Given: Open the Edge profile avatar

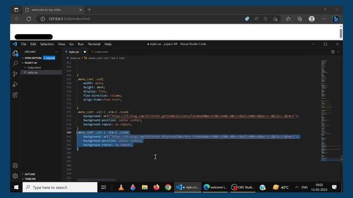Looking at the screenshot, I should 312,19.
